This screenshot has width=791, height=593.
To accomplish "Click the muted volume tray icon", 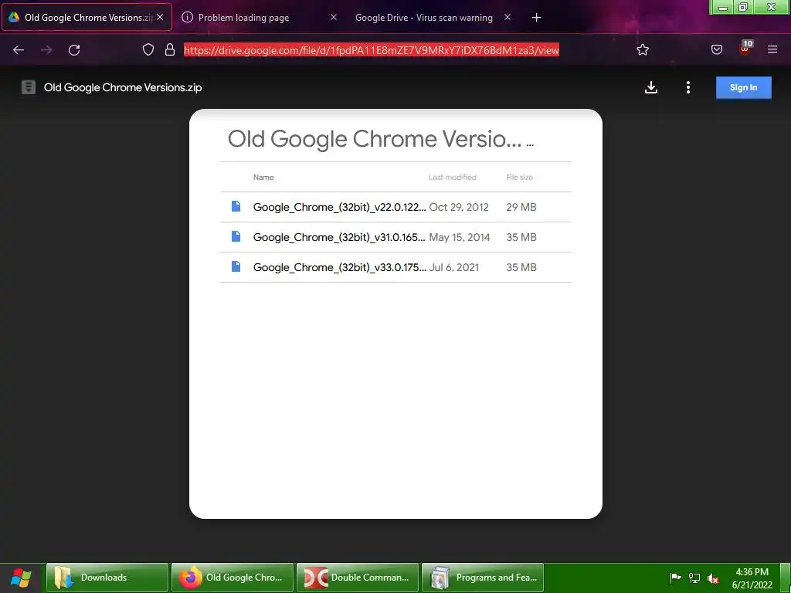I will [x=713, y=578].
